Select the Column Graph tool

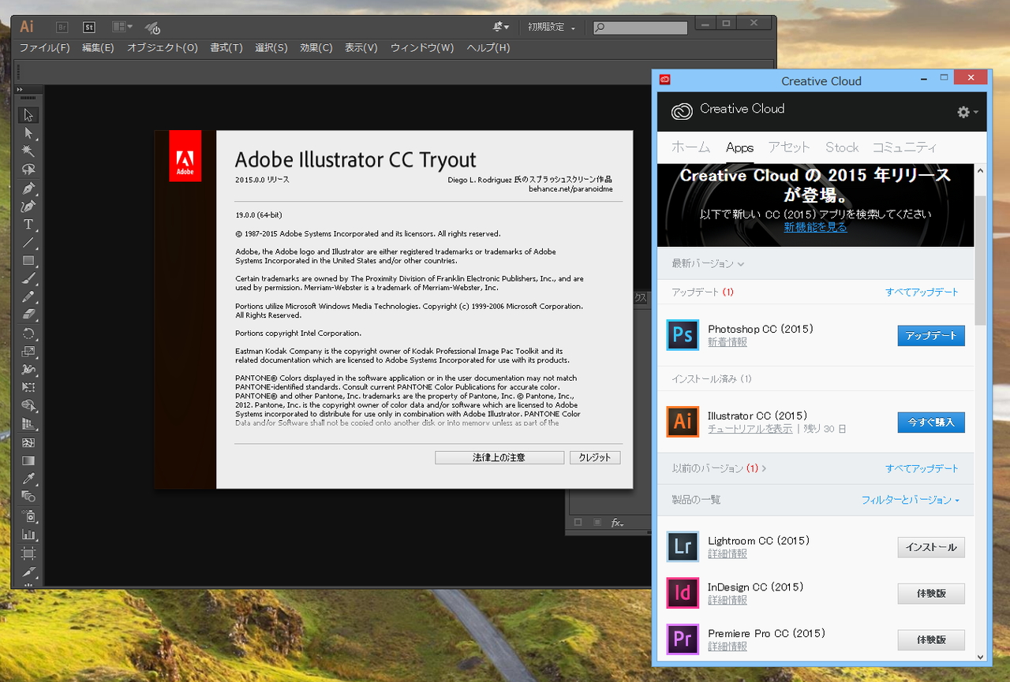click(x=28, y=535)
